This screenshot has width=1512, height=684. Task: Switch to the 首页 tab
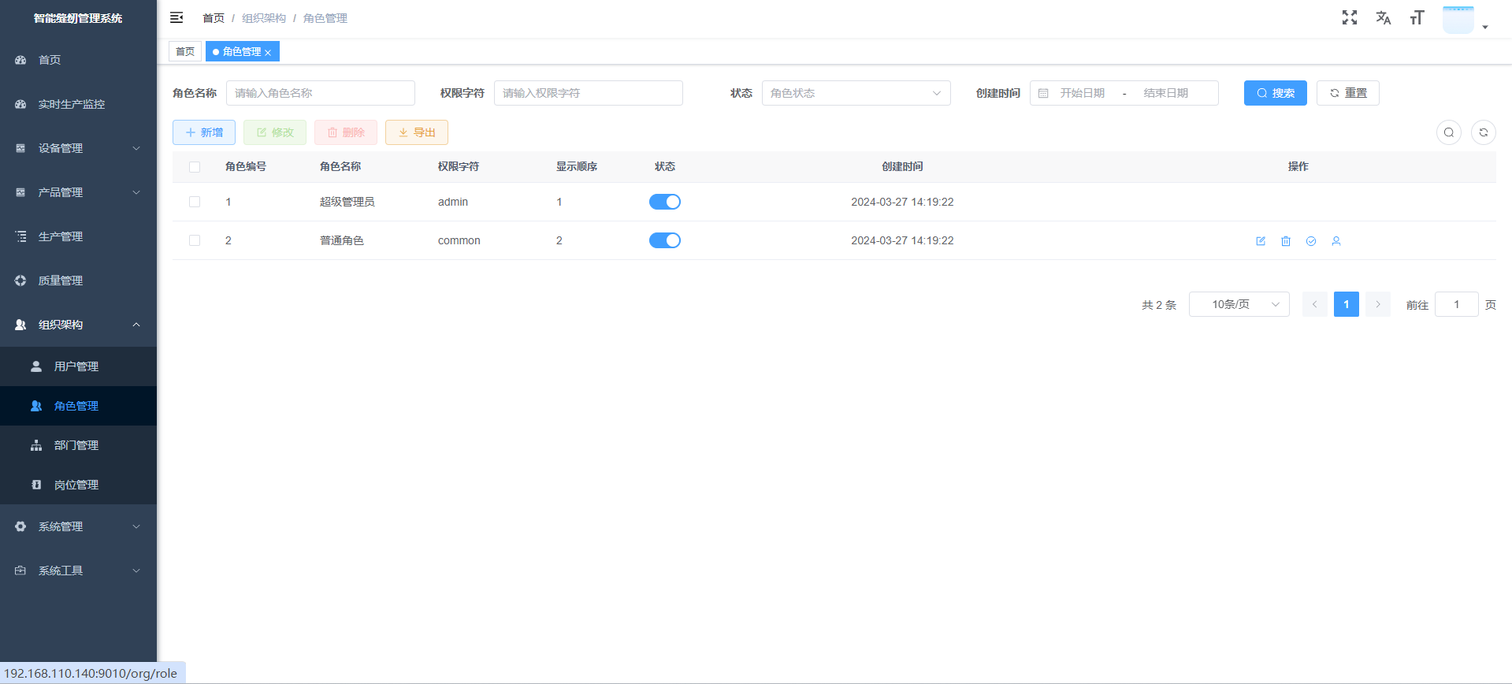[x=185, y=51]
